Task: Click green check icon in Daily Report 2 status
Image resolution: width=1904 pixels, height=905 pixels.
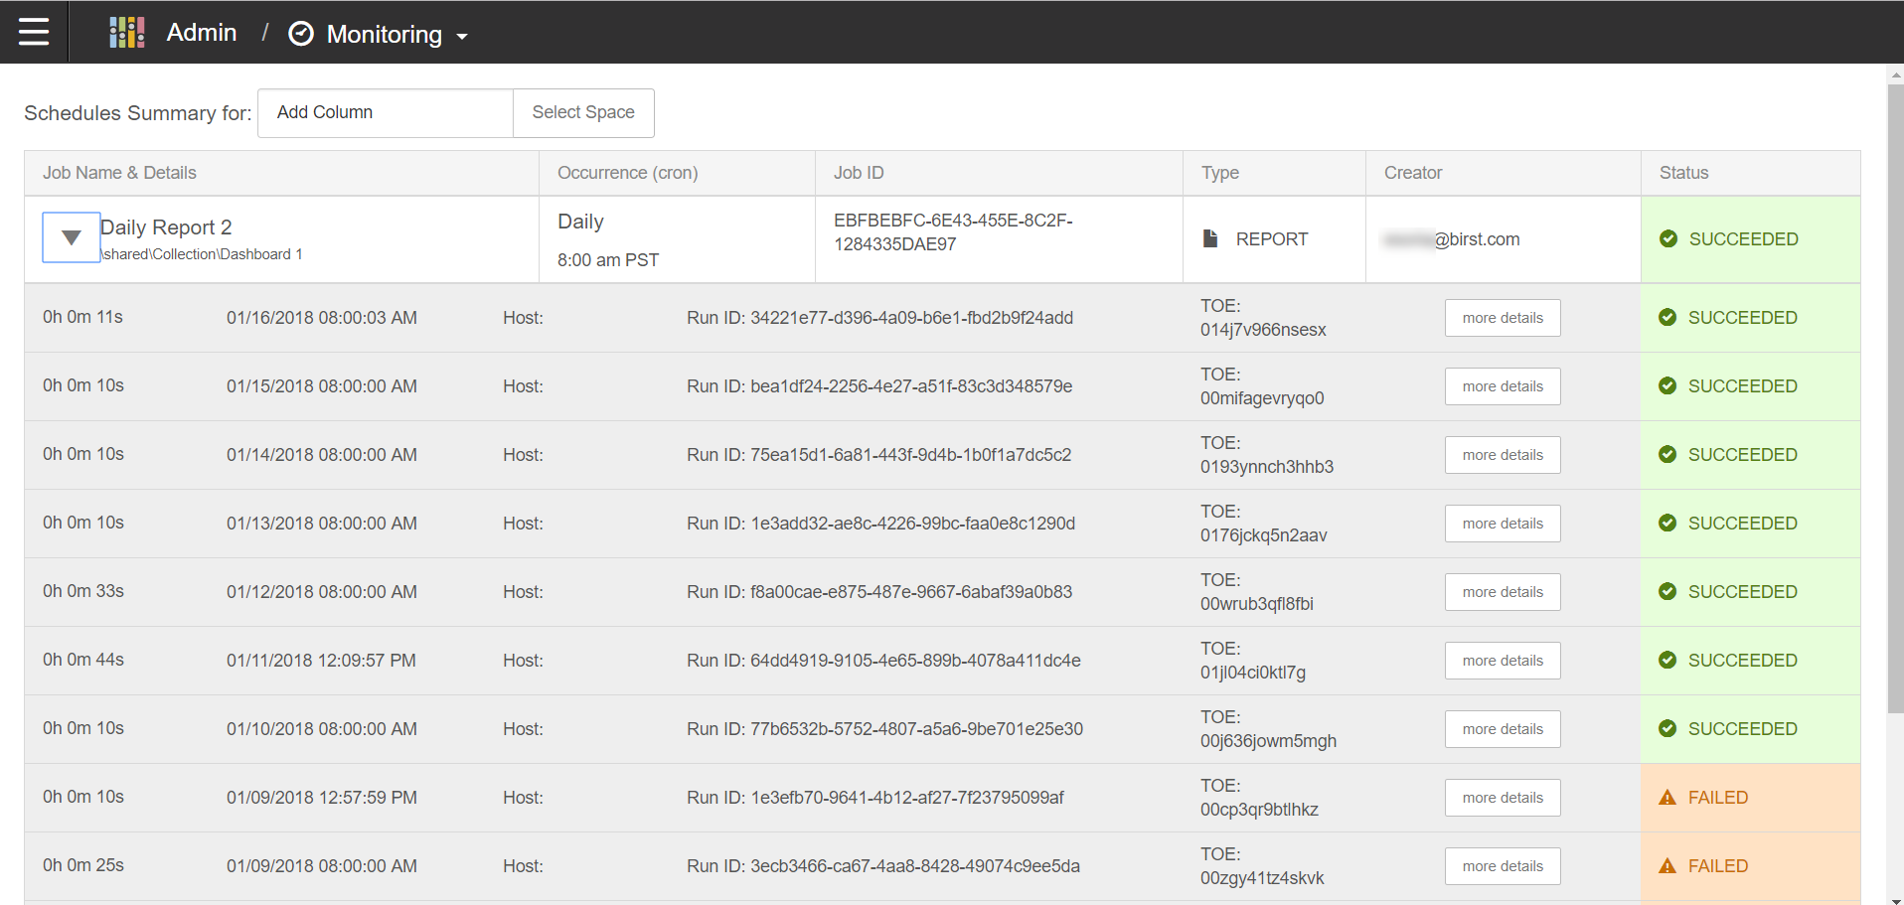Action: point(1668,238)
